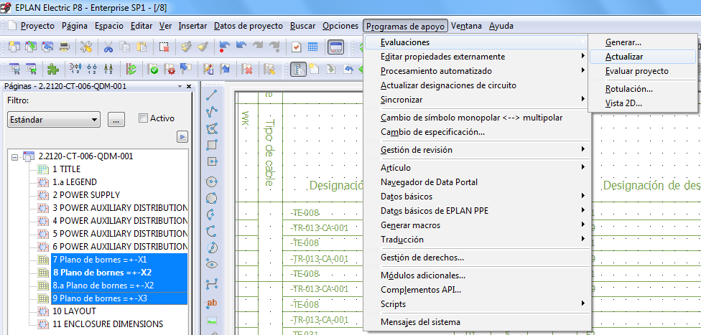Viewport: 701px width, 335px height.
Task: Select the Polygon drawing tool
Action: [212, 128]
